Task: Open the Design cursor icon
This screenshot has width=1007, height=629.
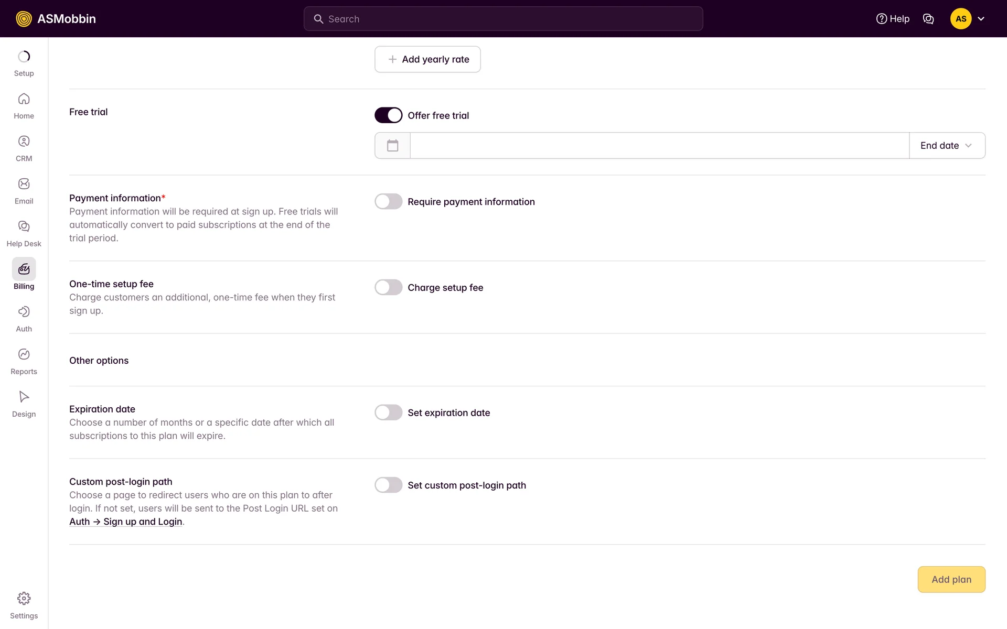Action: (24, 397)
